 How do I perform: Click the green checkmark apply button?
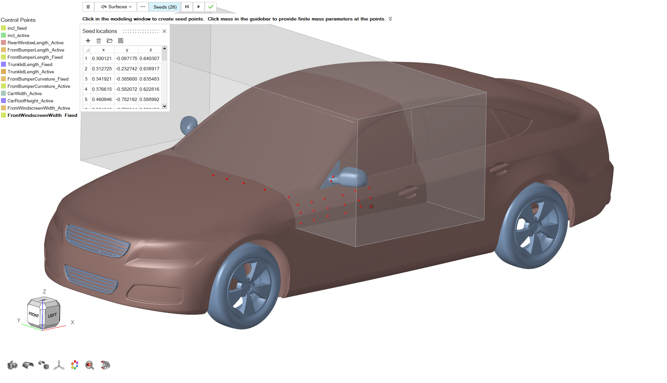[x=211, y=7]
